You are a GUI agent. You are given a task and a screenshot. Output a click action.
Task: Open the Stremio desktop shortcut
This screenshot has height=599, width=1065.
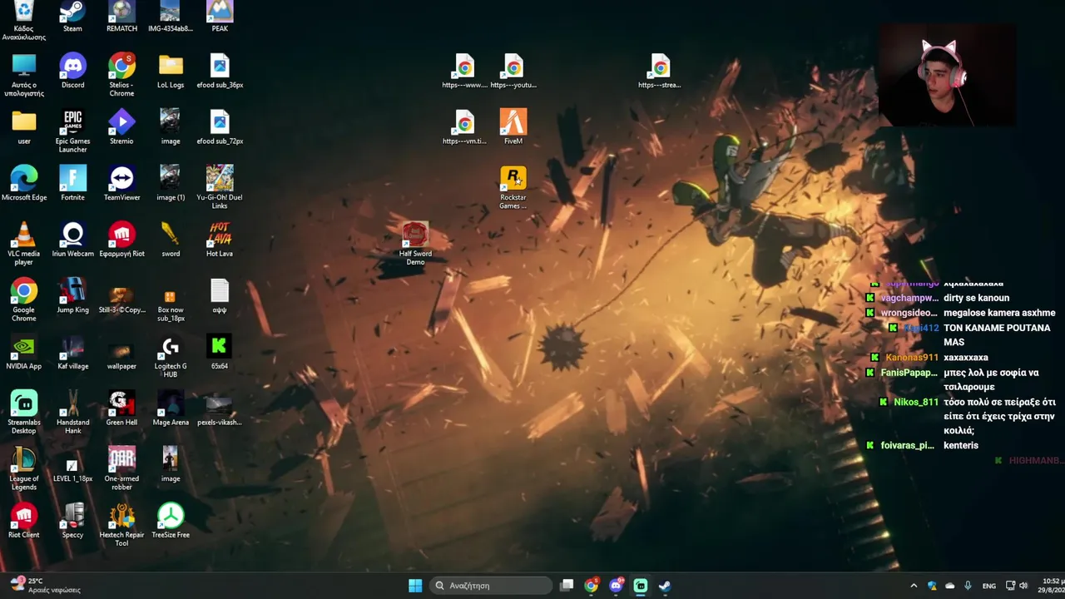(121, 126)
